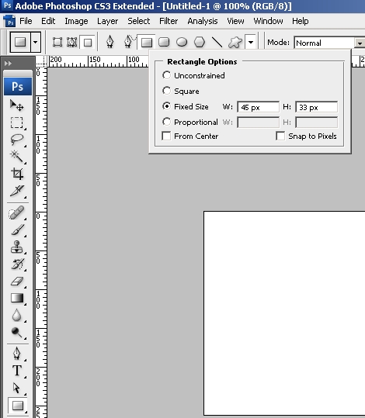This screenshot has width=365, height=418.
Task: Select the Rectangle tool in toolbox
Action: [17, 406]
